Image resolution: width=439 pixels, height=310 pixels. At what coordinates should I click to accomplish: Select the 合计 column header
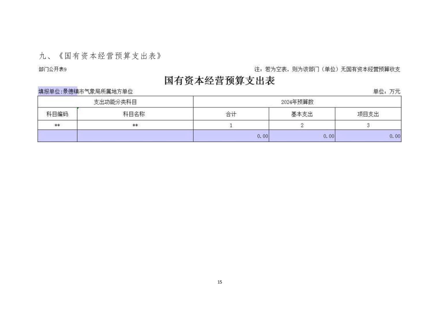pyautogui.click(x=231, y=114)
